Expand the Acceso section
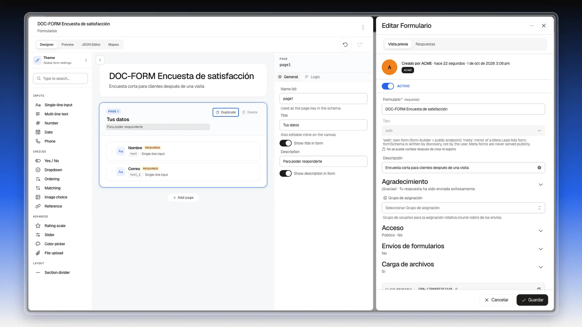This screenshot has height=327, width=582. coord(540,231)
